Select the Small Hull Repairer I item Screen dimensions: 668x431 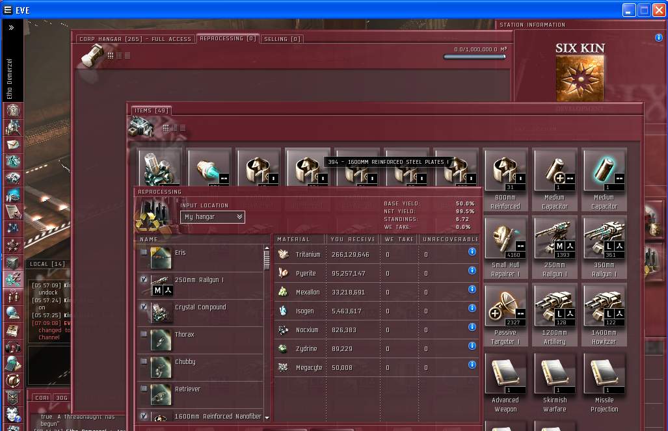click(505, 248)
